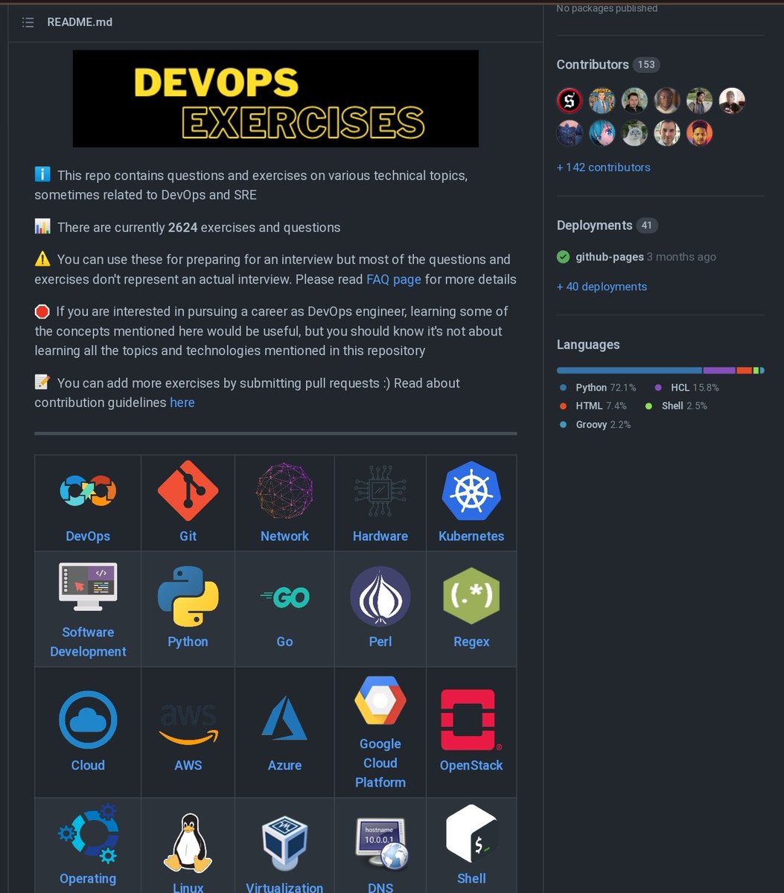The height and width of the screenshot is (893, 784).
Task: Click the Google Cloud Platform logo
Action: coord(380,700)
